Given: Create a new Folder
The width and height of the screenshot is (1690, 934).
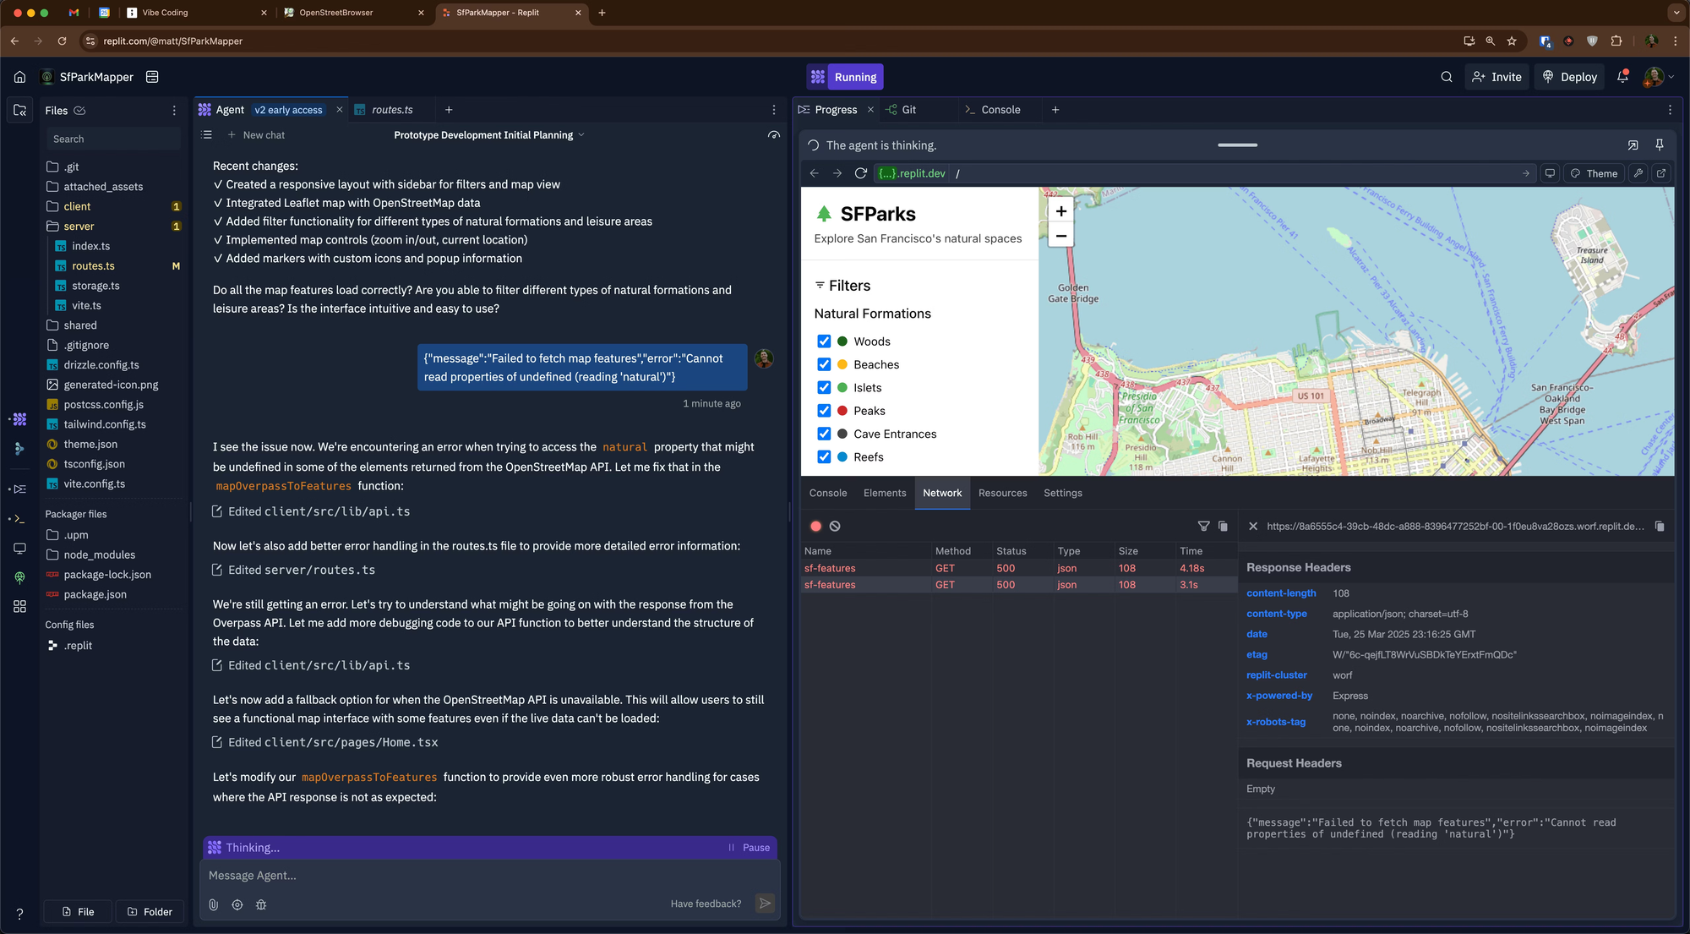Looking at the screenshot, I should point(150,912).
